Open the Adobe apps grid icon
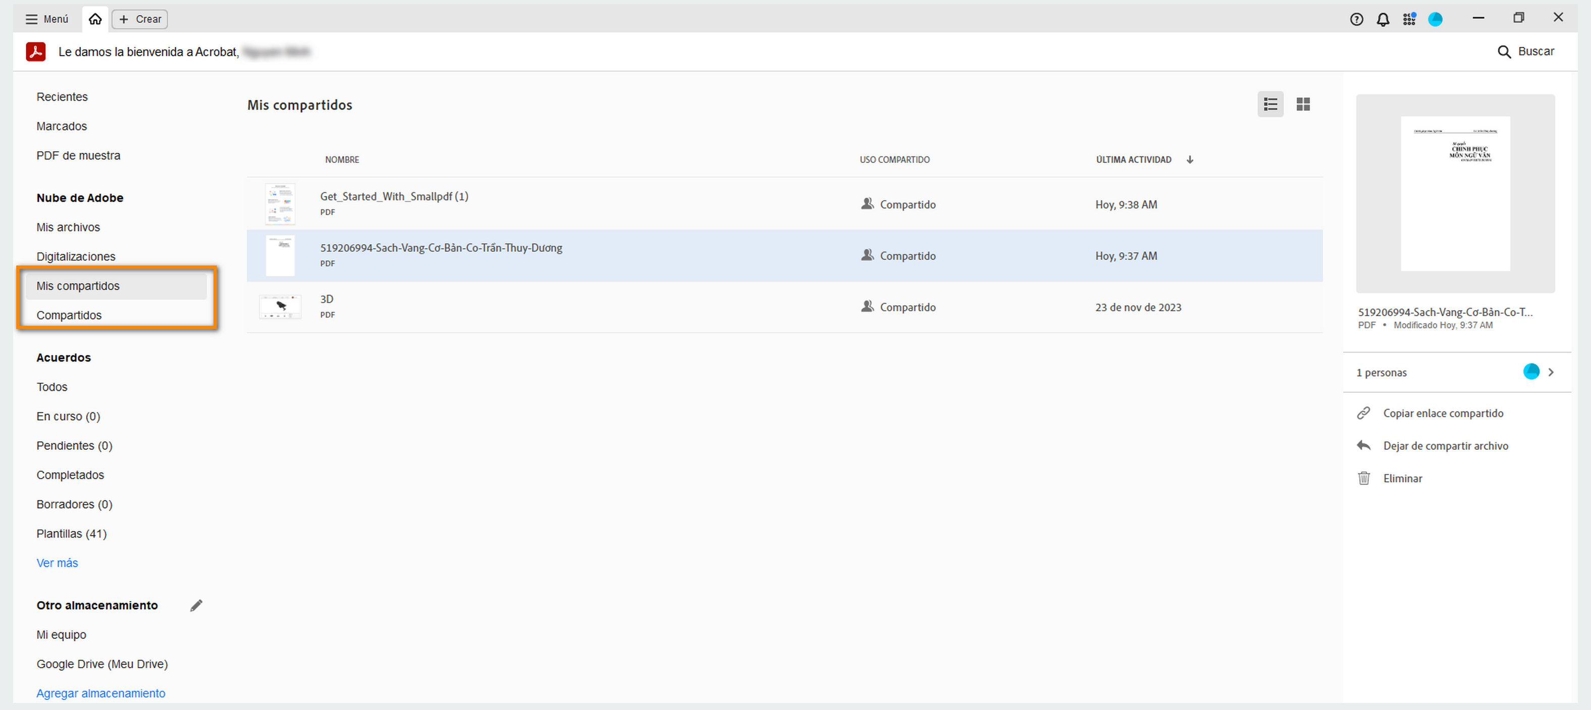 click(x=1409, y=19)
